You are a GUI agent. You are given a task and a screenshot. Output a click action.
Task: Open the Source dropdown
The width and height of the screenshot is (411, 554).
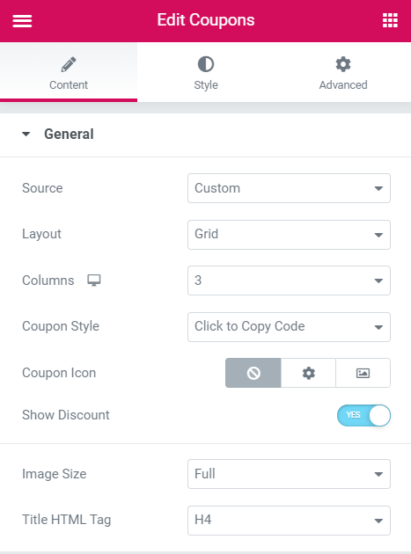pos(289,188)
